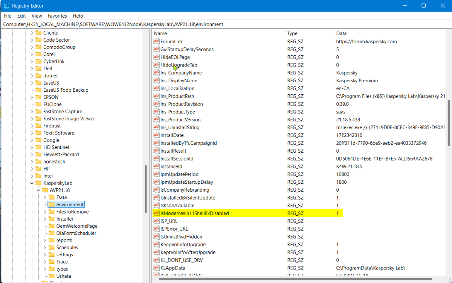Click the string icon beside IsModernWin11ShellExDisabled
The width and height of the screenshot is (452, 283).
tap(157, 213)
